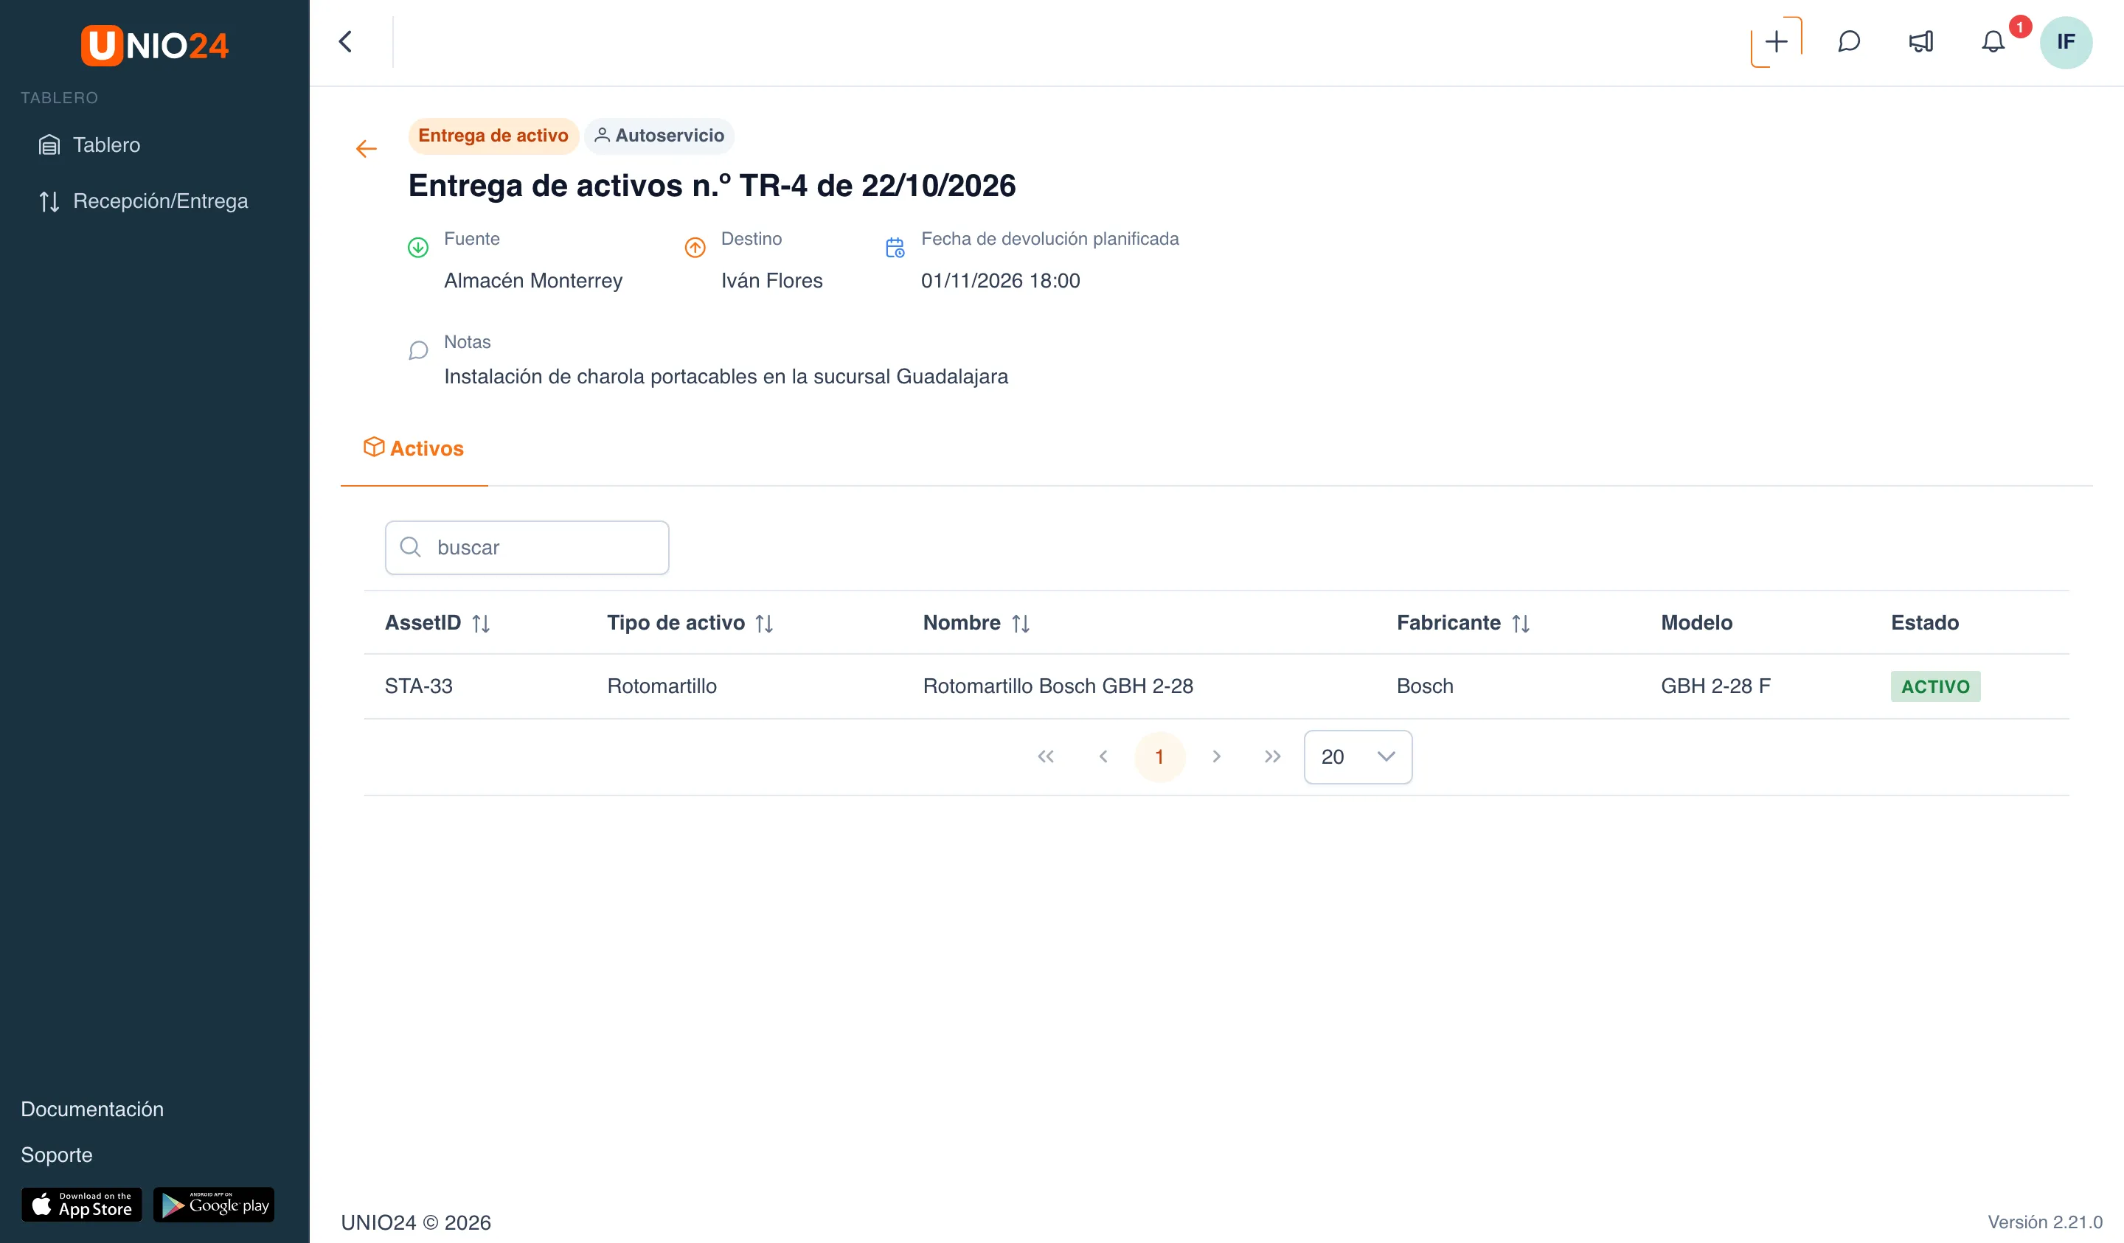2124x1243 pixels.
Task: Go to next page of results
Action: [1216, 756]
